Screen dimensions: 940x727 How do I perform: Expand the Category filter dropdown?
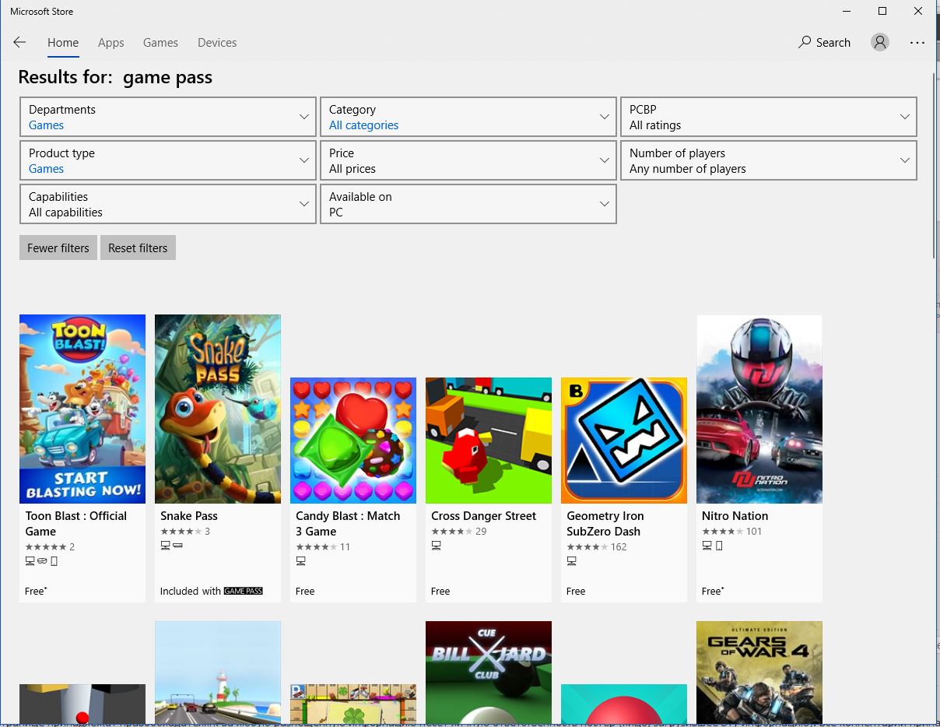[x=468, y=117]
